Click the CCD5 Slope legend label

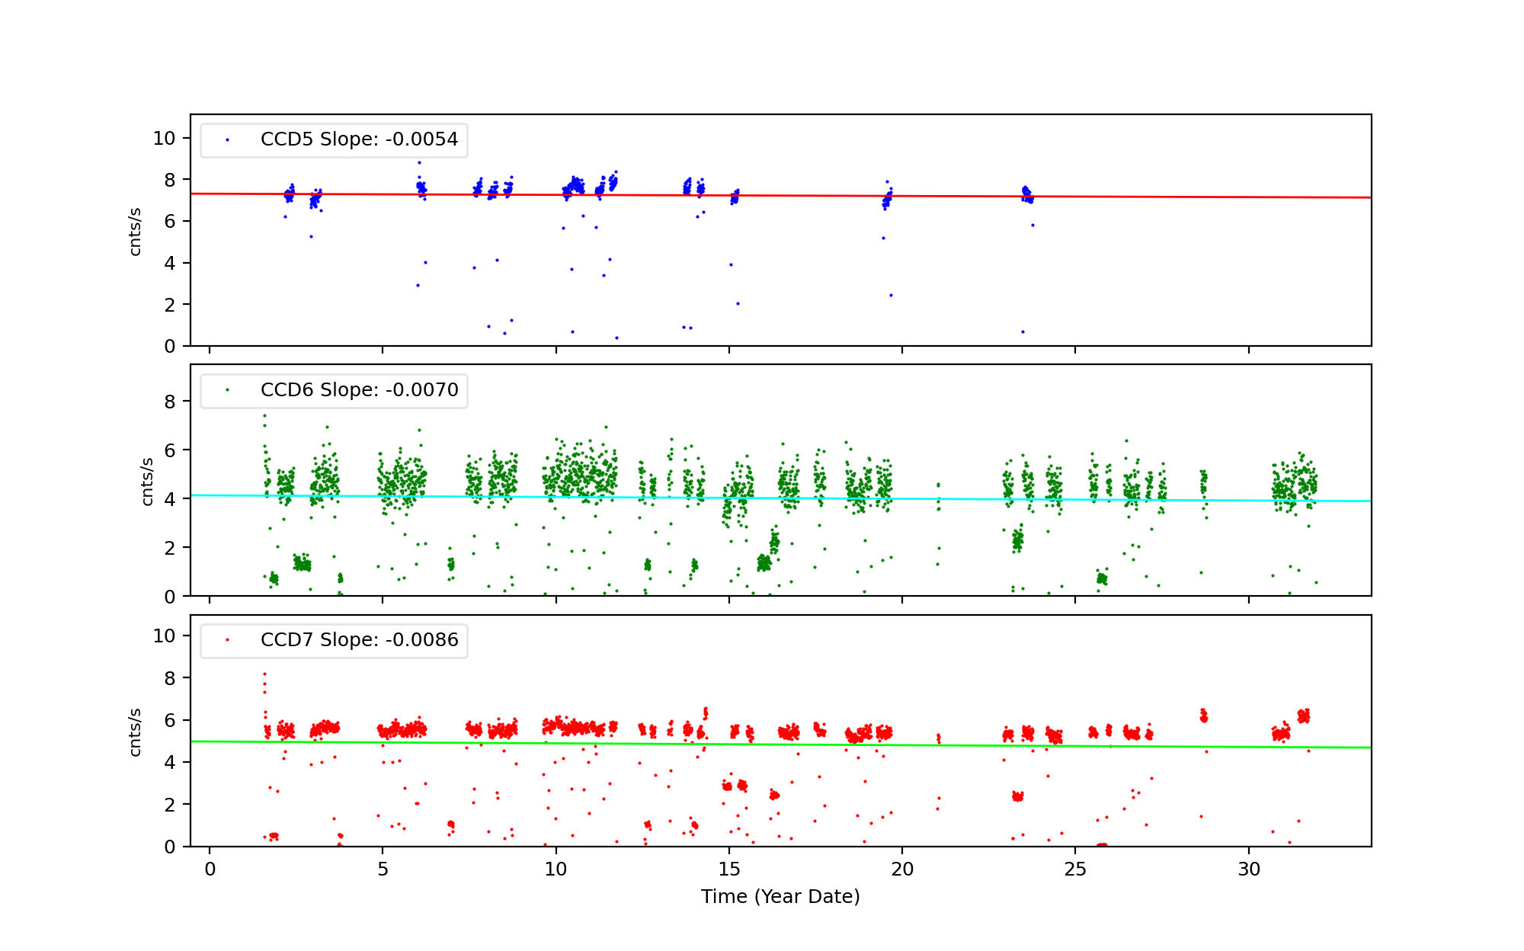[x=359, y=139]
